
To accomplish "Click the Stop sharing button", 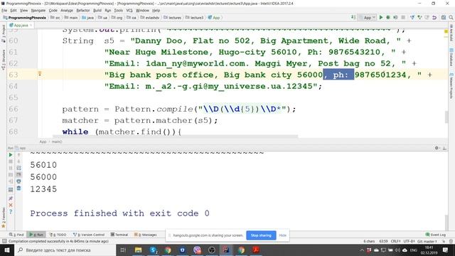I will tap(261, 235).
